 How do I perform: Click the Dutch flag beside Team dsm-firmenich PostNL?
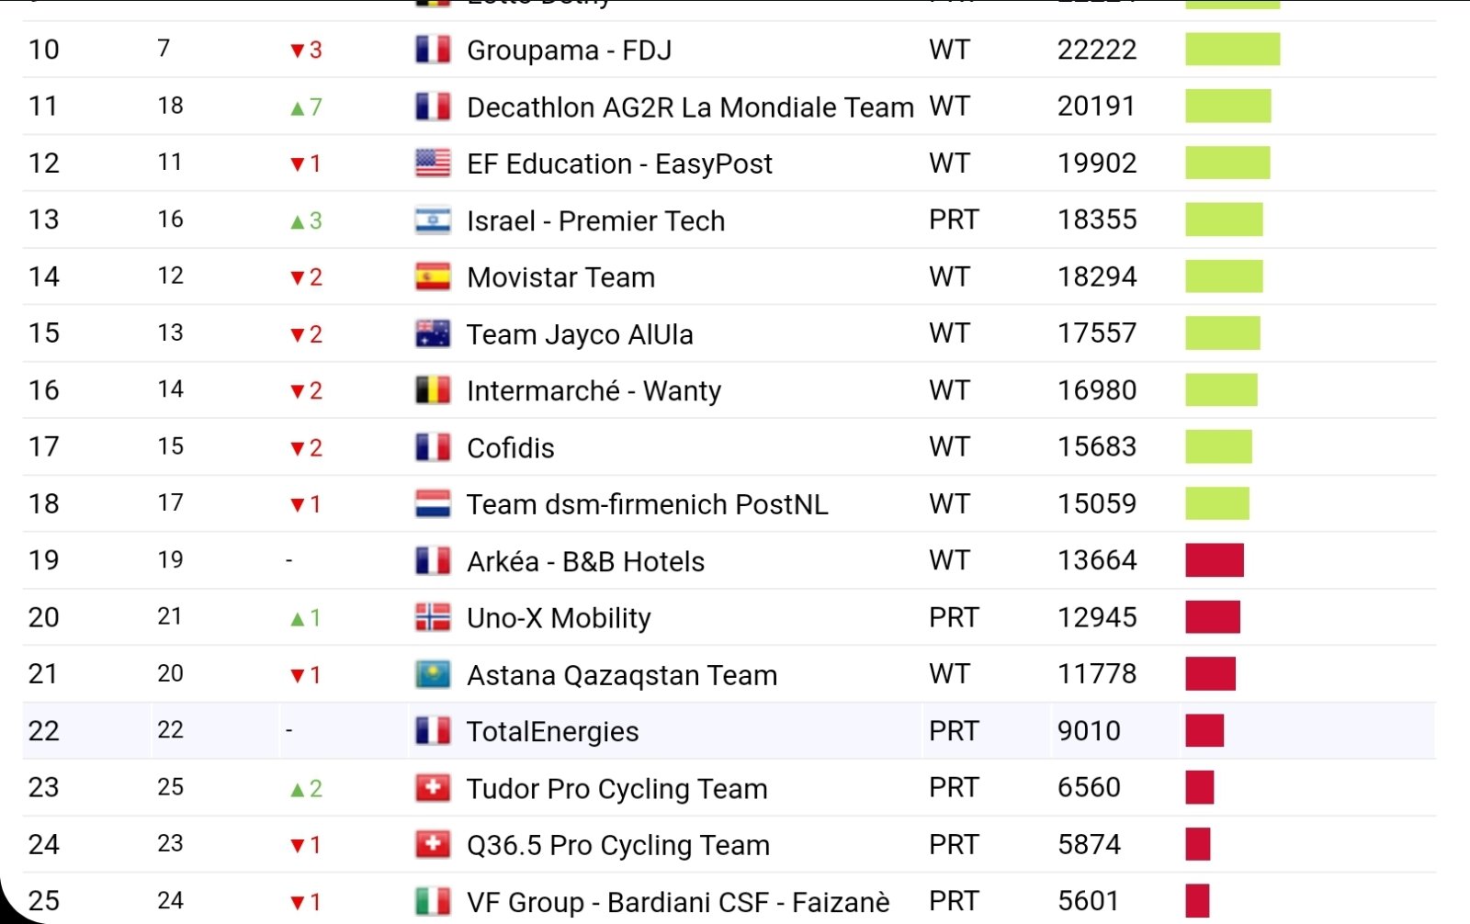[x=433, y=504]
